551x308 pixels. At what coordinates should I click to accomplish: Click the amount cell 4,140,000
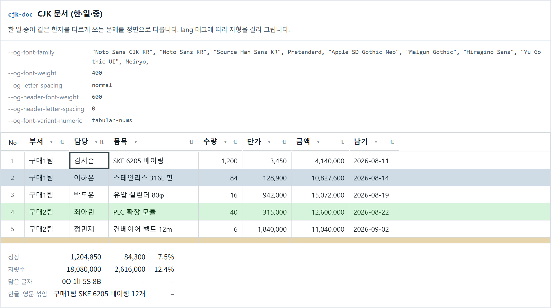pos(320,161)
